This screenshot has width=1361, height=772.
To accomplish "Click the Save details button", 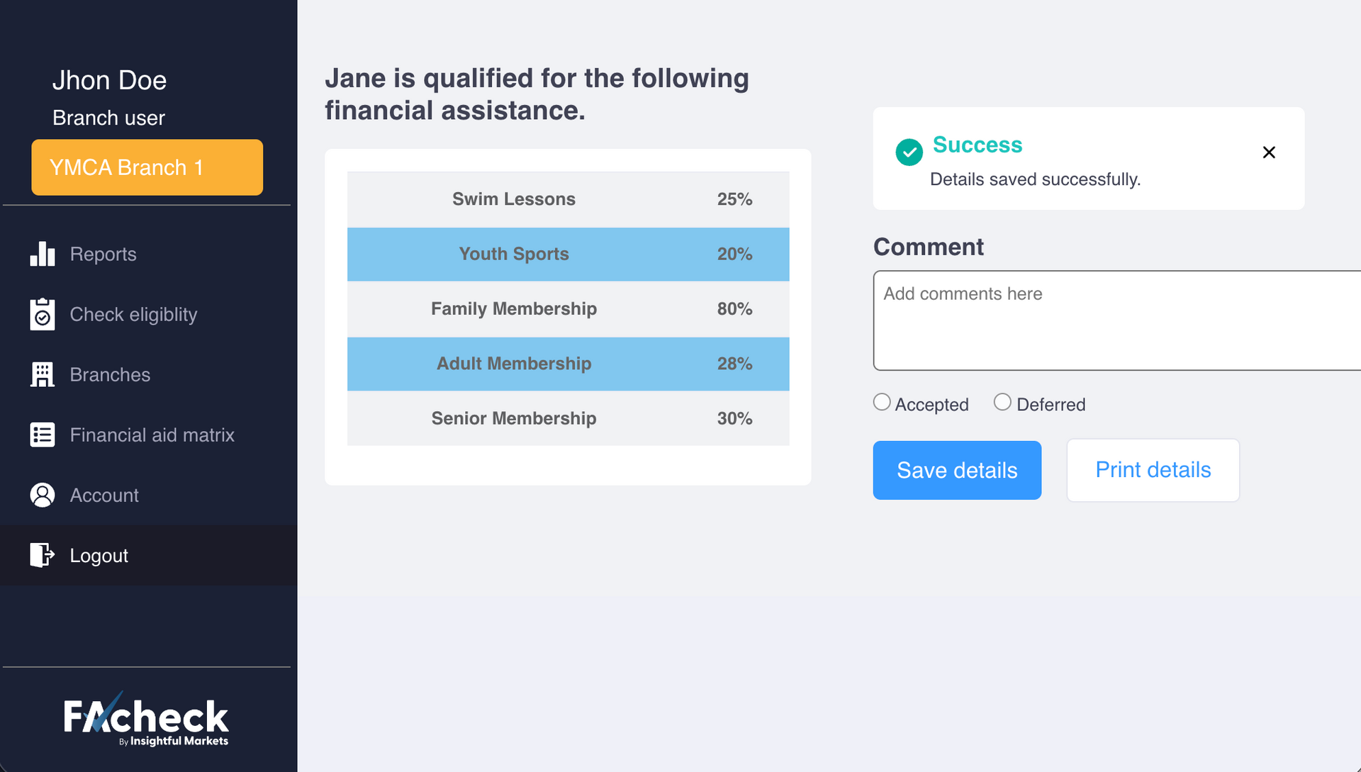I will pos(957,470).
